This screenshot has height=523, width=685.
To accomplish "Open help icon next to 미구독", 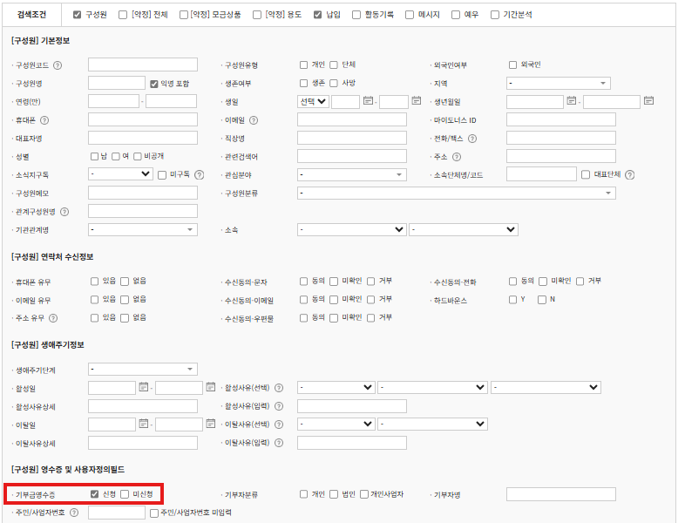I will click(x=200, y=175).
